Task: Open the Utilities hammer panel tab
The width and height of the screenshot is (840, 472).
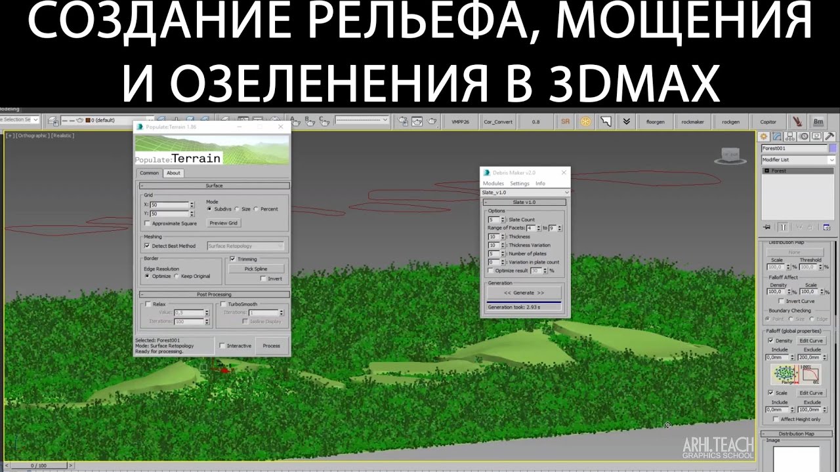Action: (829, 136)
